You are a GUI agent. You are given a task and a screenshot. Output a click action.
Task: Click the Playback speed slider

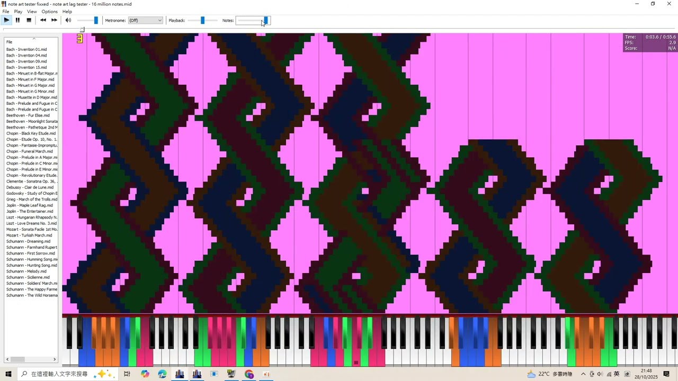[x=202, y=20]
